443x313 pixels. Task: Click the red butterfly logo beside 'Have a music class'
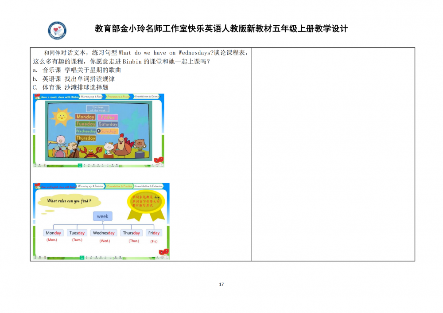click(37, 97)
